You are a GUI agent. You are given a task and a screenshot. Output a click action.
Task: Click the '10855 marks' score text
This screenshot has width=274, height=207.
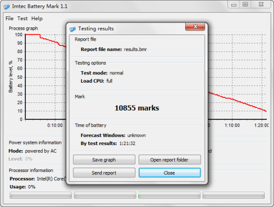tap(137, 108)
